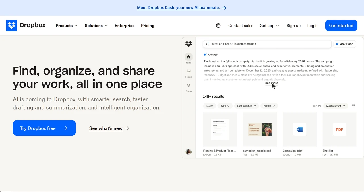Switch to grid view of results
Image resolution: width=364 pixels, height=192 pixels.
[x=353, y=106]
